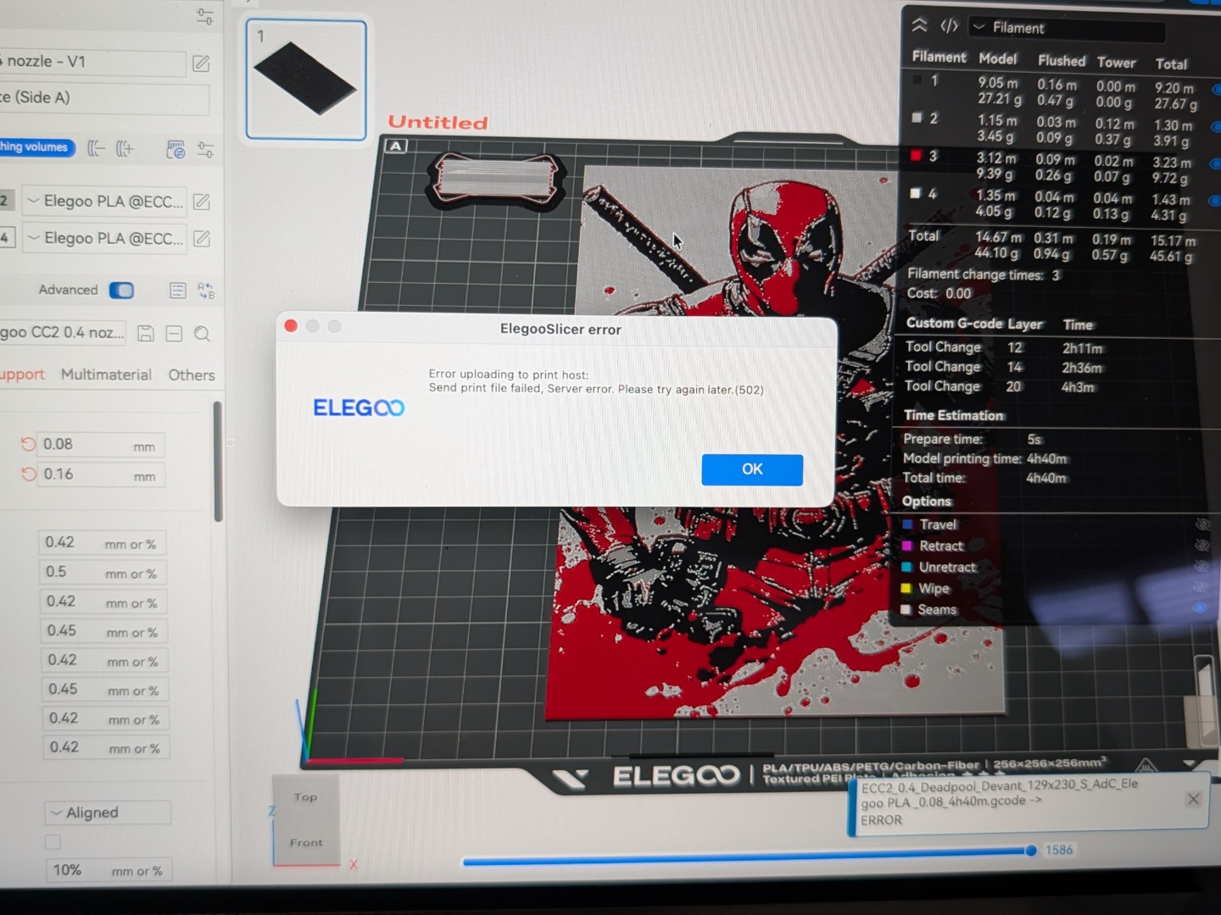This screenshot has height=915, width=1221.
Task: Switch to the Multimaterial tab
Action: [106, 374]
